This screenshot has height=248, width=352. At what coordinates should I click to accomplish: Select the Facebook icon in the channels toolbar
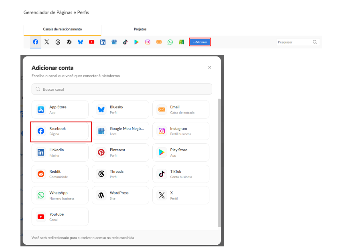pos(35,42)
